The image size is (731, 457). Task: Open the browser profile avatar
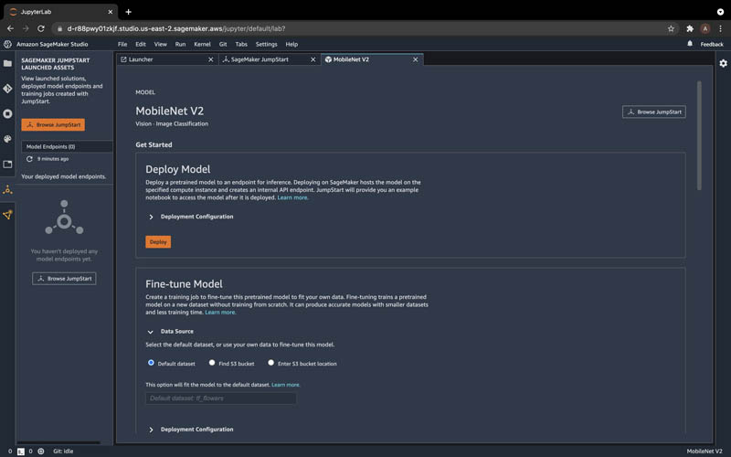[x=705, y=28]
